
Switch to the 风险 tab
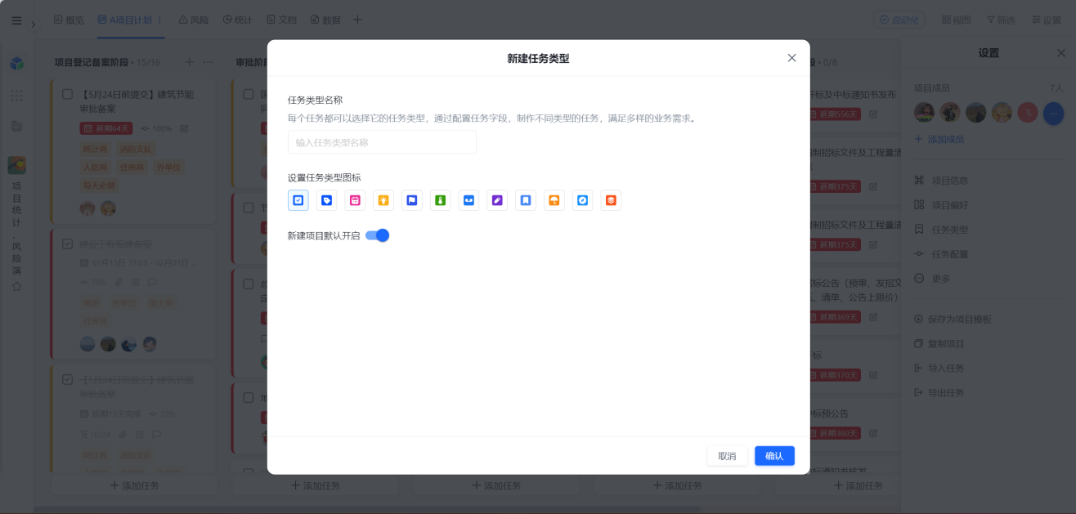pyautogui.click(x=194, y=20)
